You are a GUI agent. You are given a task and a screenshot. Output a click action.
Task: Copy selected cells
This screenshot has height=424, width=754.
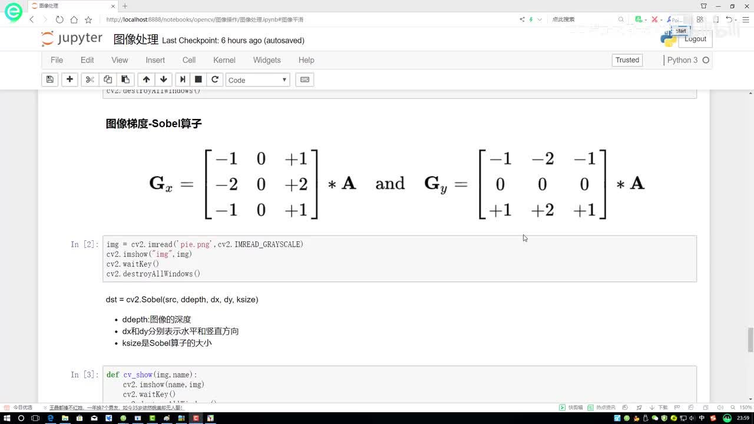coord(107,79)
